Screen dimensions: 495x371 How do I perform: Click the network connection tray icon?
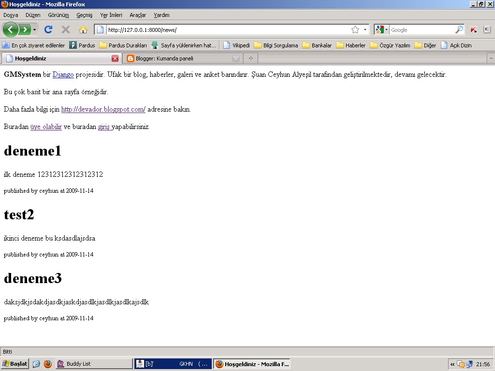469,364
